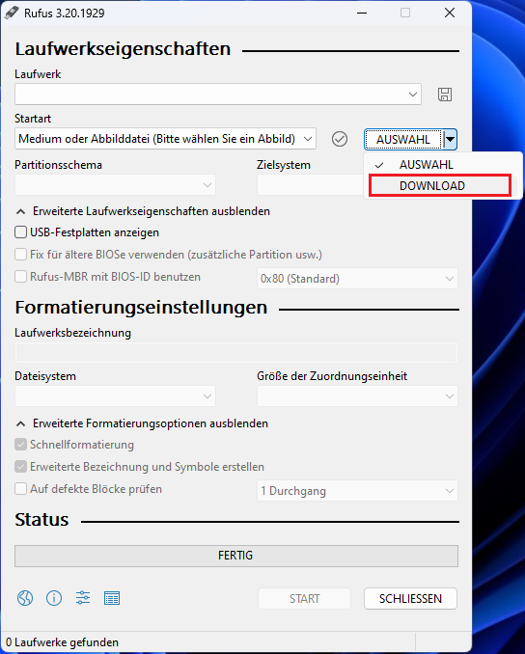Click the SCHLIESSEN button
Image resolution: width=525 pixels, height=654 pixels.
tap(410, 598)
